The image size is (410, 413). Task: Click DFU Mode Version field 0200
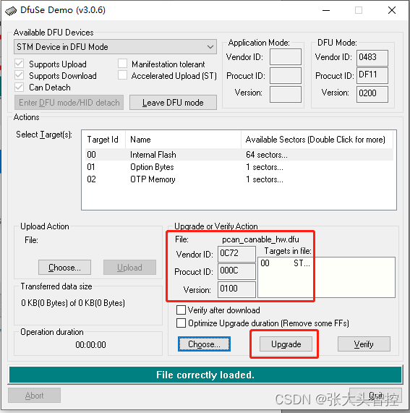[372, 94]
